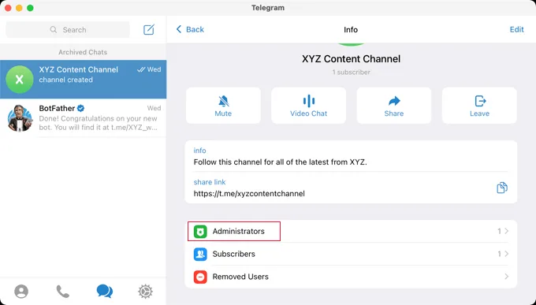Click the channel info description text
Screen dimensions: 536x305
281,162
